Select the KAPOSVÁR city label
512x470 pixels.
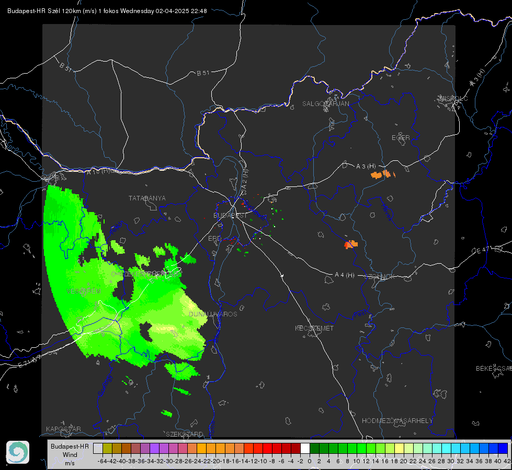tap(63, 429)
